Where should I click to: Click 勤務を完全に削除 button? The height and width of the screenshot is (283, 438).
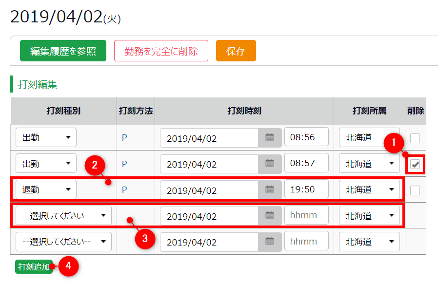161,51
